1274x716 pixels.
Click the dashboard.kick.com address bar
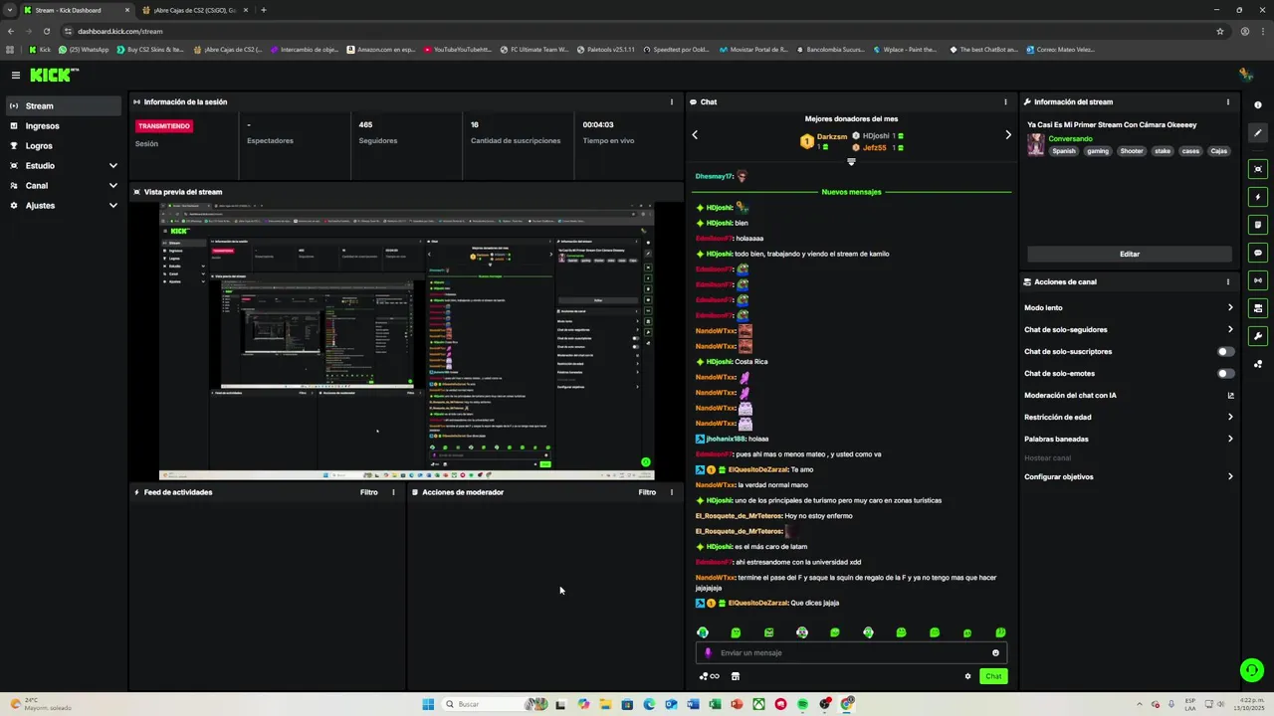coord(637,31)
